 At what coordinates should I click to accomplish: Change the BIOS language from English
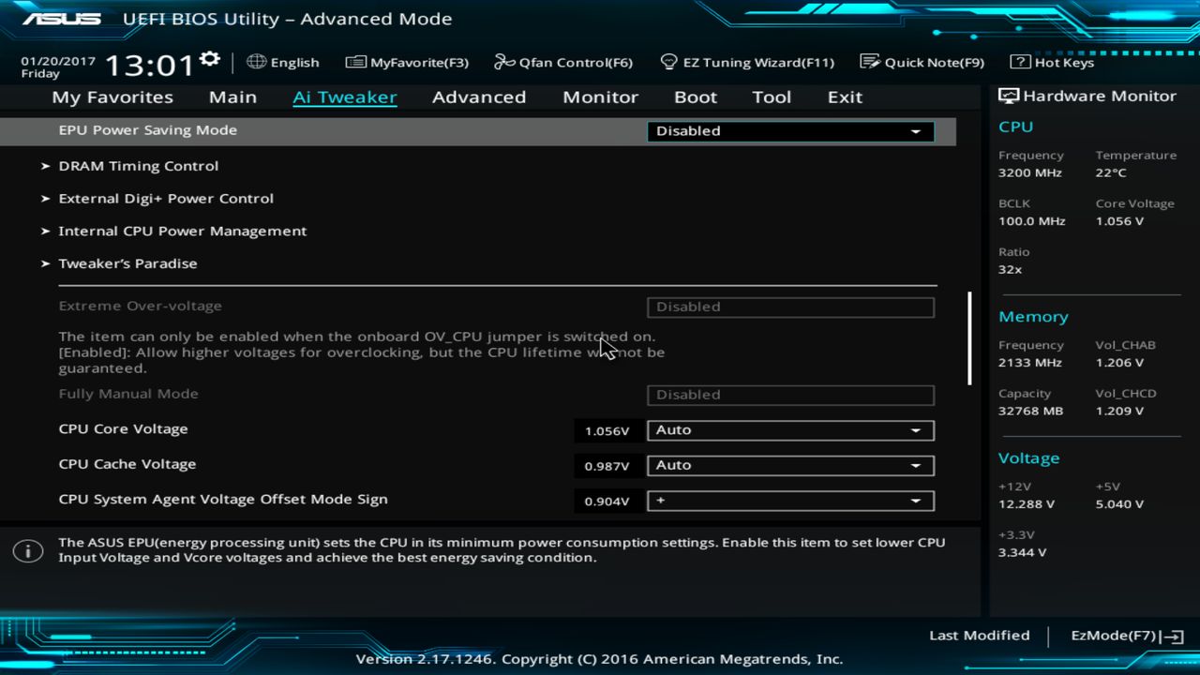(x=282, y=62)
